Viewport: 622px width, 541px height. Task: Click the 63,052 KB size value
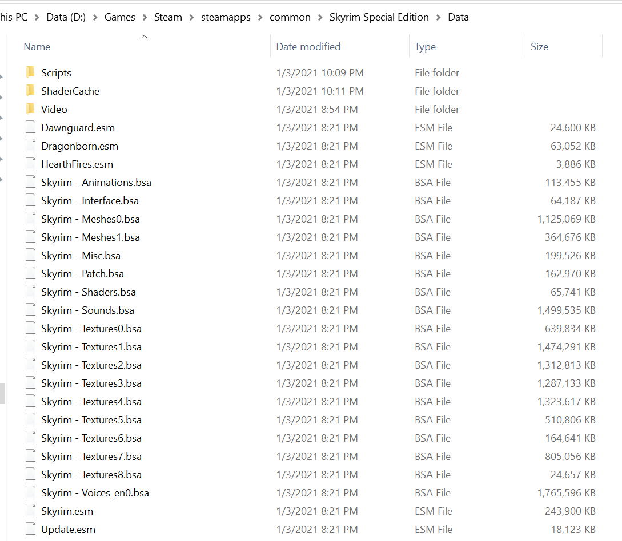tap(573, 146)
